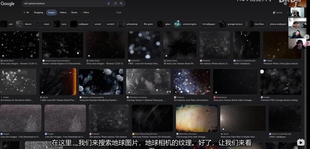The image size is (310, 149).
Task: Open the Saved collections
Action: click(277, 12)
